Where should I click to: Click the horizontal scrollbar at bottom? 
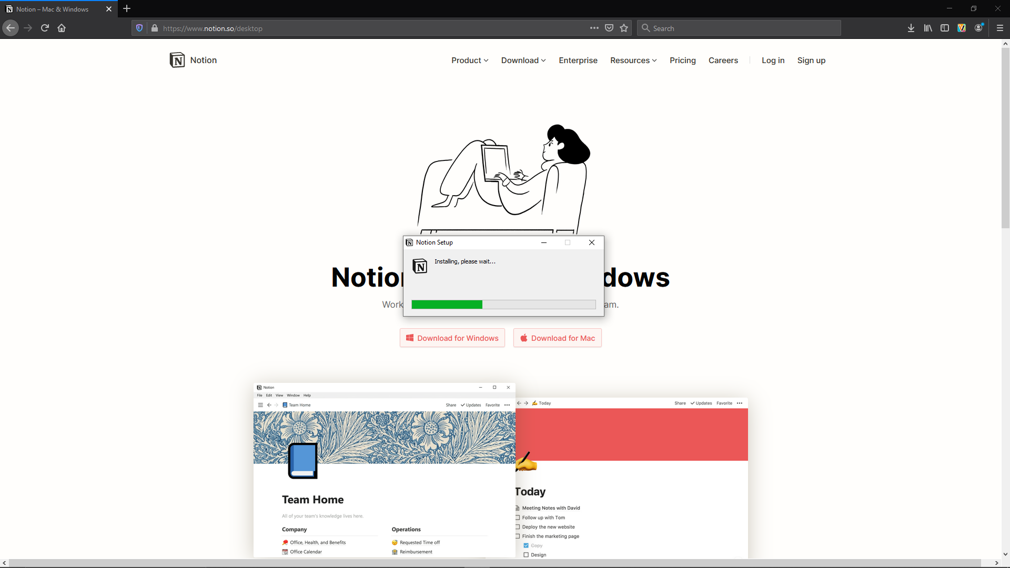494,563
